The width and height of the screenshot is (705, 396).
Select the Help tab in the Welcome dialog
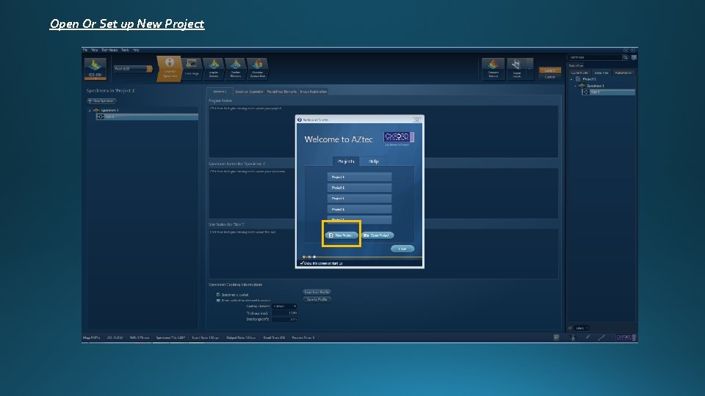click(373, 161)
